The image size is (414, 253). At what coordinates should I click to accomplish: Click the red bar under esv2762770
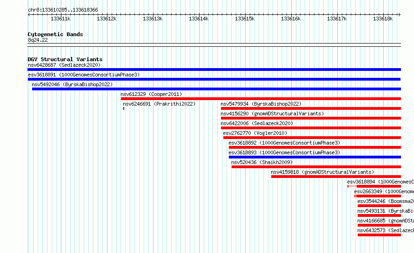click(x=312, y=138)
